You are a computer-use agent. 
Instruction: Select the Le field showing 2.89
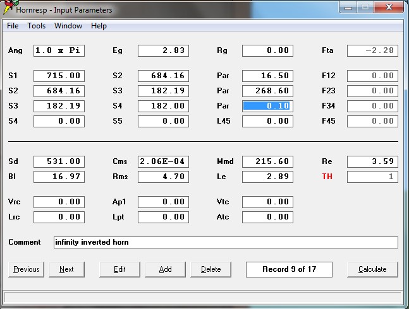pyautogui.click(x=267, y=177)
